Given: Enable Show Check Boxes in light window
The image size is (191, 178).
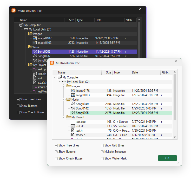Looking at the screenshot, I should click(56, 158).
